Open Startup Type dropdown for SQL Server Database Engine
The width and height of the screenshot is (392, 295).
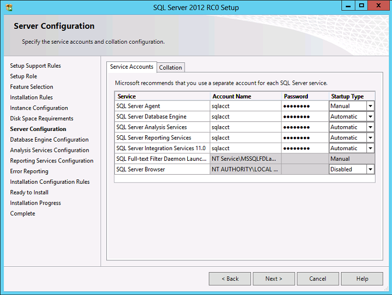pyautogui.click(x=370, y=117)
